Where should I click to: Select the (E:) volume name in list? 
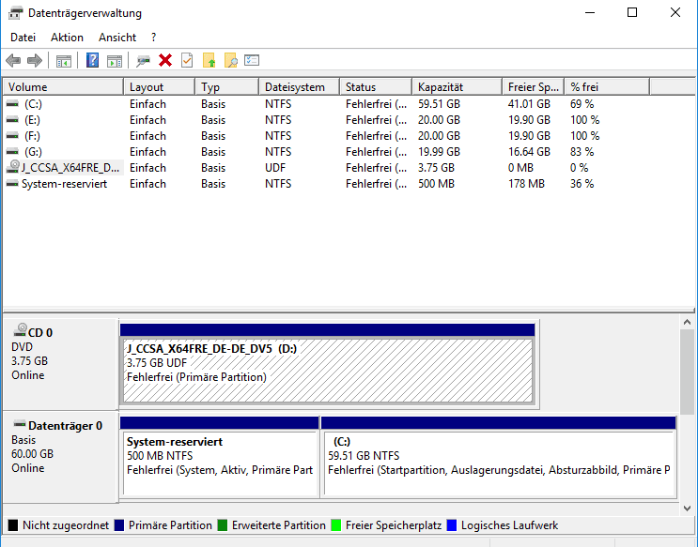[33, 120]
